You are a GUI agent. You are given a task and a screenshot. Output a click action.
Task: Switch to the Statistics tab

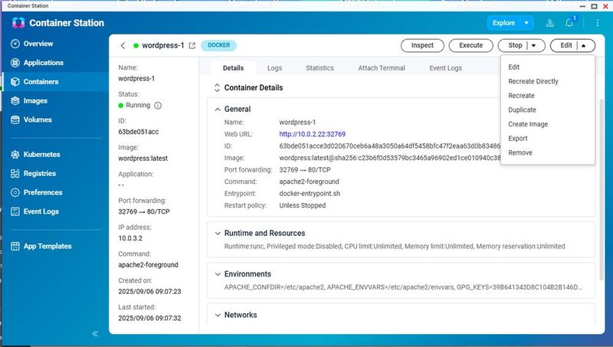coord(320,68)
